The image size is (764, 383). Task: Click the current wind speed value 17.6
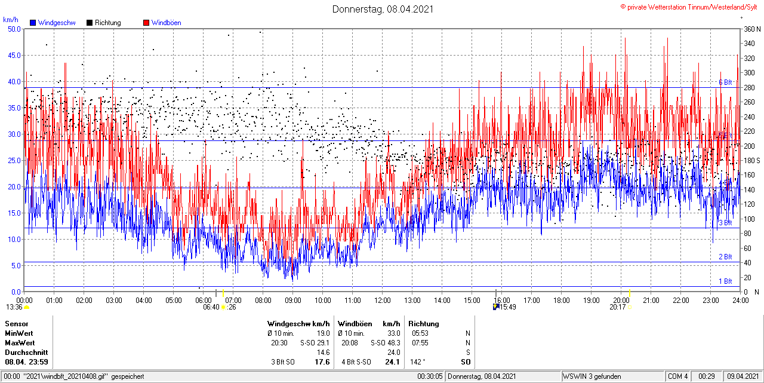click(x=323, y=362)
